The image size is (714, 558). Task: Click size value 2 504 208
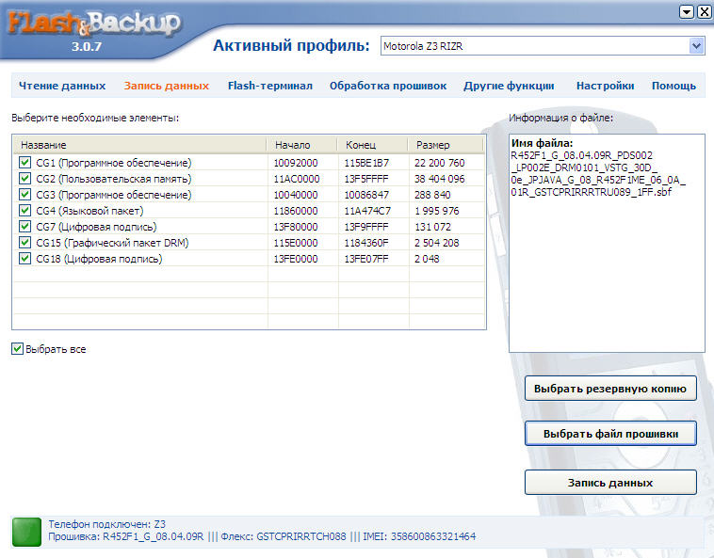pyautogui.click(x=437, y=243)
